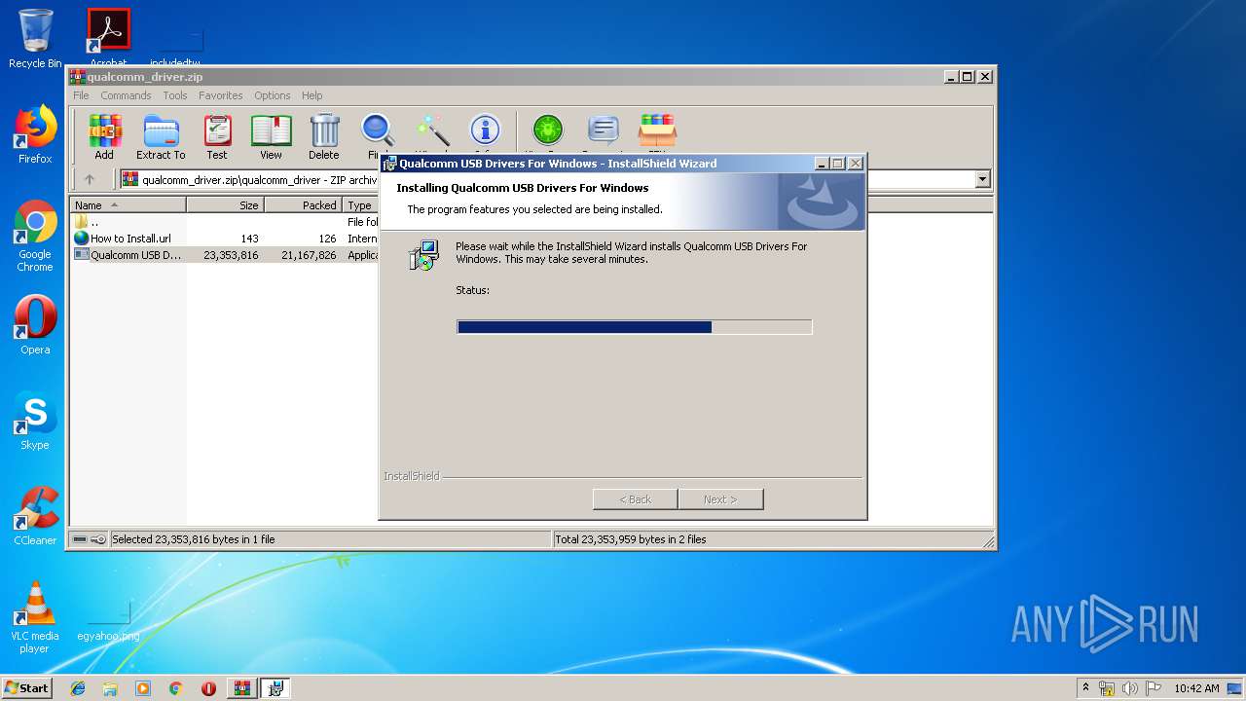Image resolution: width=1246 pixels, height=701 pixels.
Task: Click the View file toolbar icon
Action: [x=271, y=136]
